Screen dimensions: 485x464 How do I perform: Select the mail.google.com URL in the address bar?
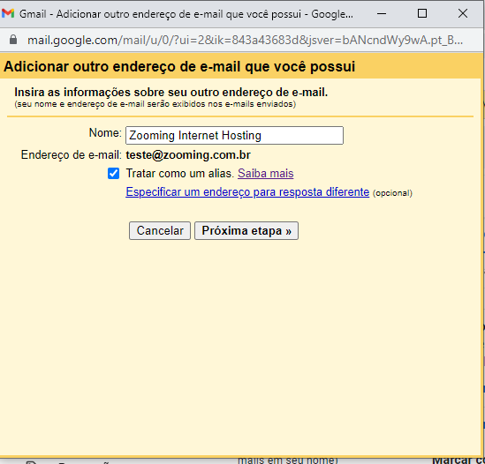(245, 40)
